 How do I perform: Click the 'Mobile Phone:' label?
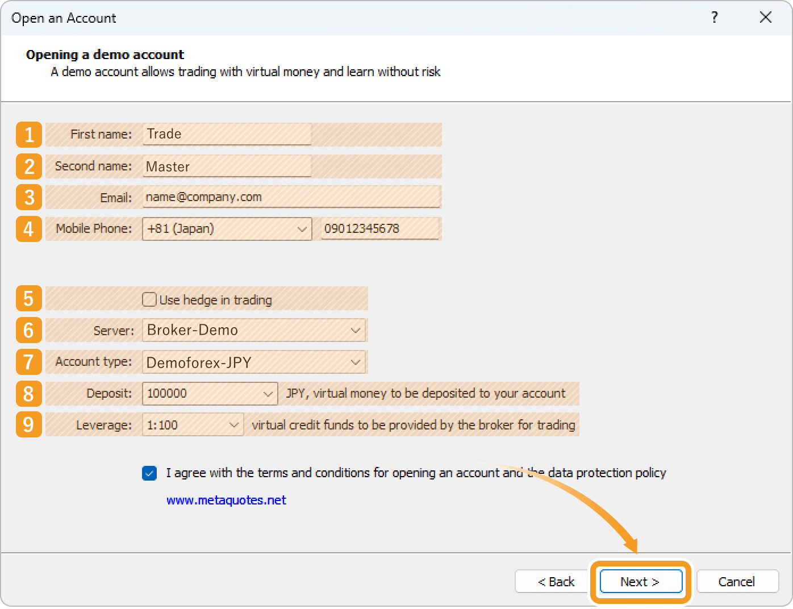94,228
